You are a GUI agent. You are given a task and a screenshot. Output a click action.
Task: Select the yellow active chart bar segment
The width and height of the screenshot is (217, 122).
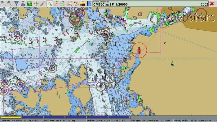[11, 117]
